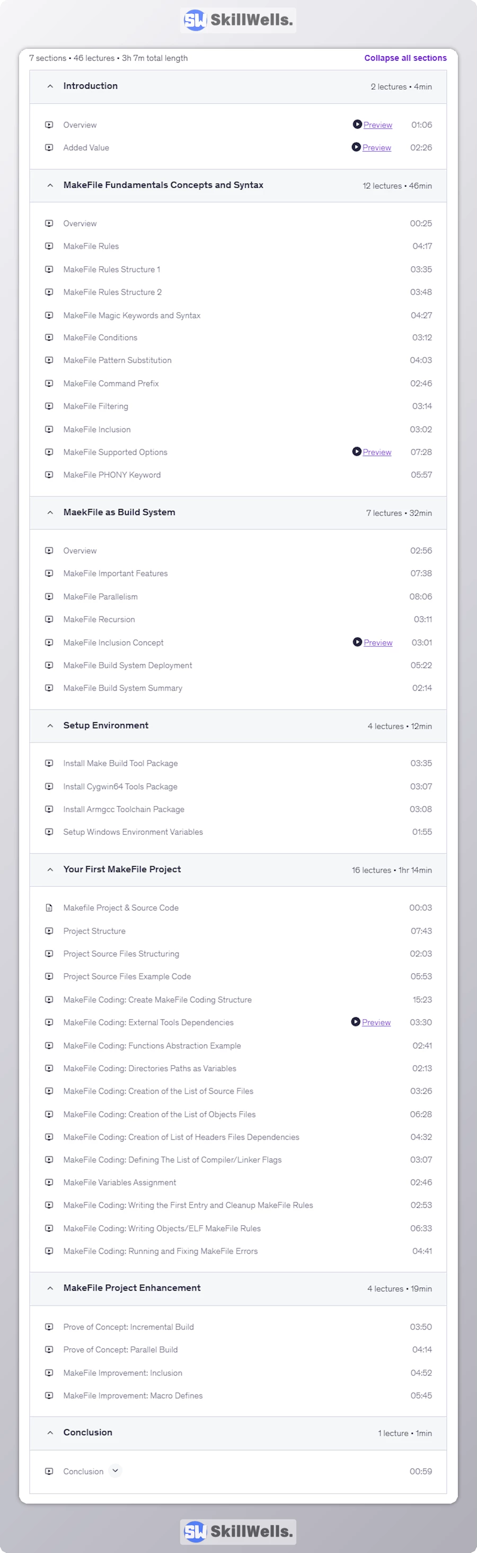Open Preview link for Overview lecture

tap(377, 125)
